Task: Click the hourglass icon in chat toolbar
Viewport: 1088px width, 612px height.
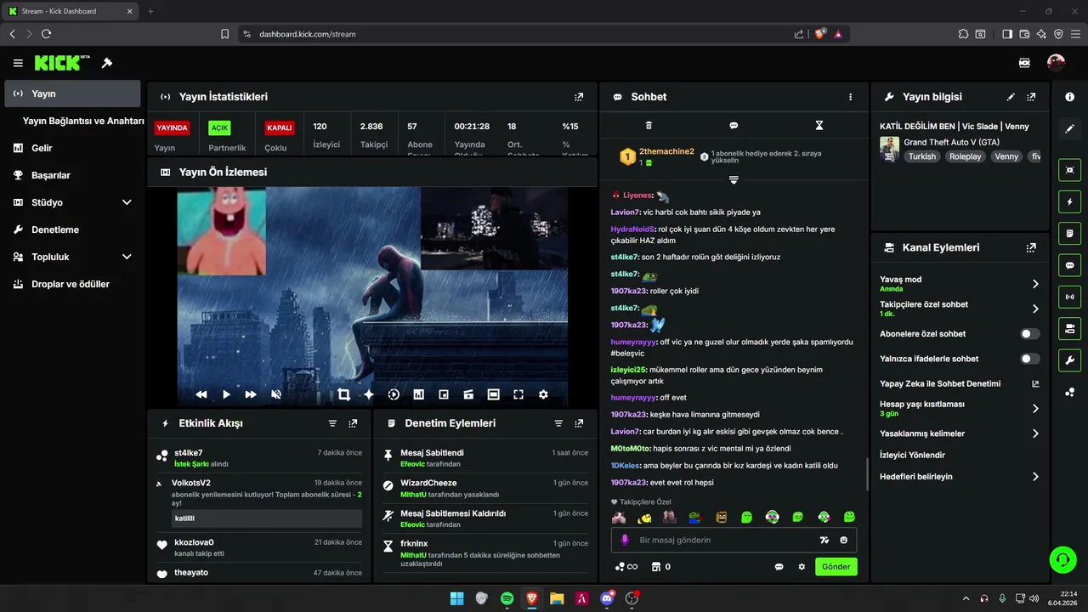Action: point(819,125)
